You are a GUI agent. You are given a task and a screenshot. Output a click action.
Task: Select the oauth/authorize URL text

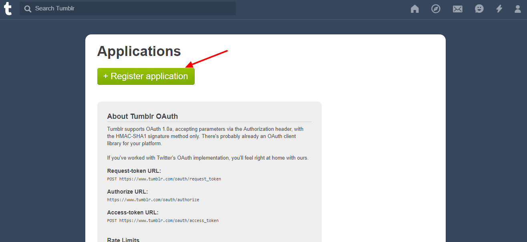(x=153, y=200)
